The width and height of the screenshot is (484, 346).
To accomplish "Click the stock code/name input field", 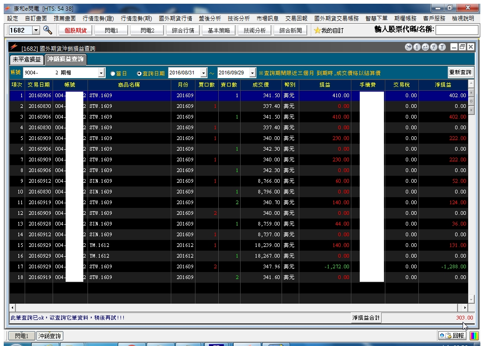I will (x=457, y=30).
